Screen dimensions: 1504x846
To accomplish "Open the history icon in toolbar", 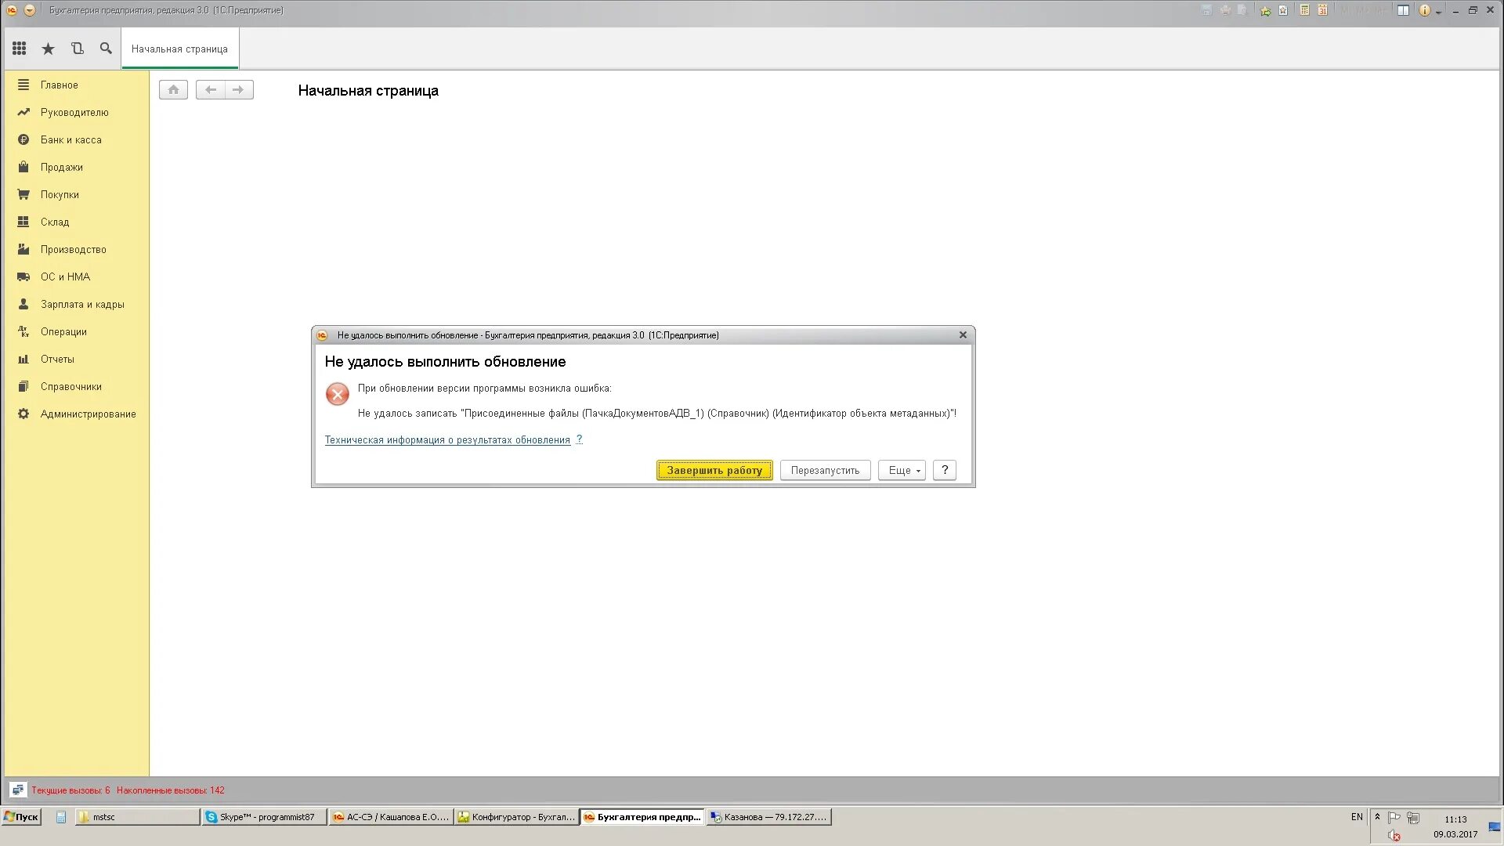I will click(77, 49).
